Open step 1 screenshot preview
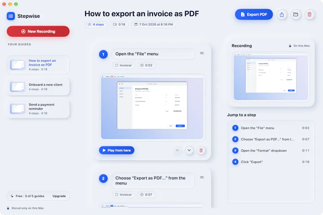 (152, 107)
